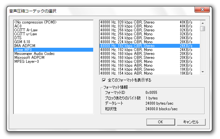Choose 48000 Hz 160 kbps ABR Stereo
Screen dimensions: 220x139
click(x=150, y=54)
